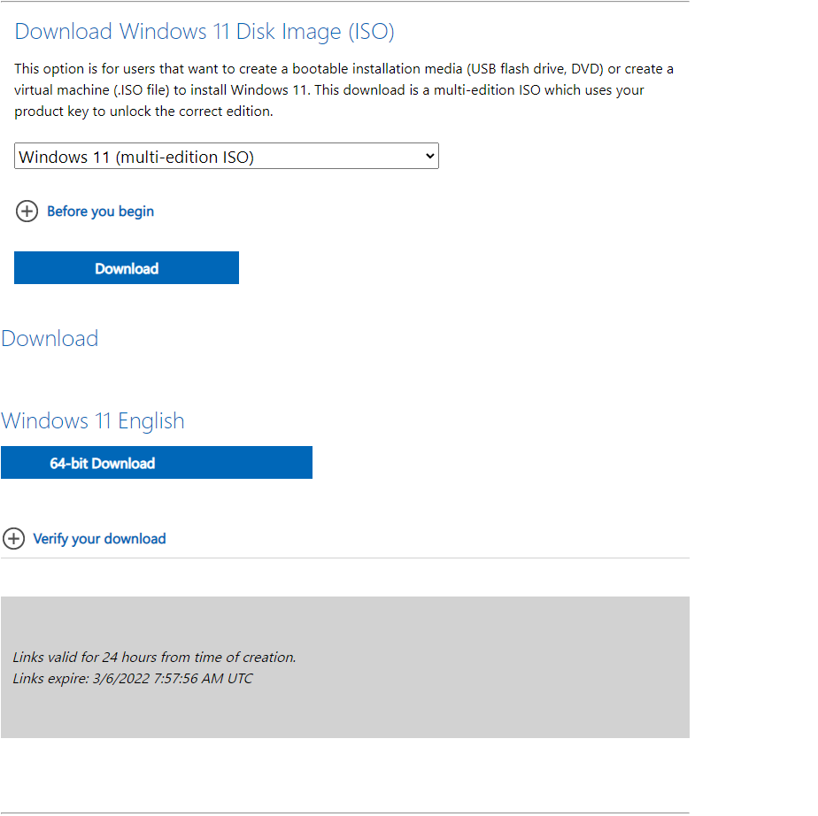Click the standalone Download section heading
Image resolution: width=818 pixels, height=816 pixels.
50,339
